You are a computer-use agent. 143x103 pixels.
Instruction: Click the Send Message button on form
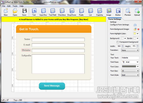tap(52, 86)
